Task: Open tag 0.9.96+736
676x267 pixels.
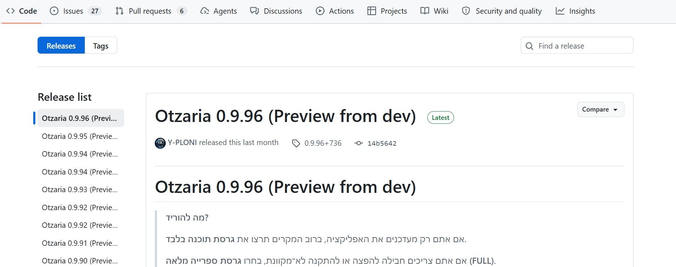Action: 323,143
